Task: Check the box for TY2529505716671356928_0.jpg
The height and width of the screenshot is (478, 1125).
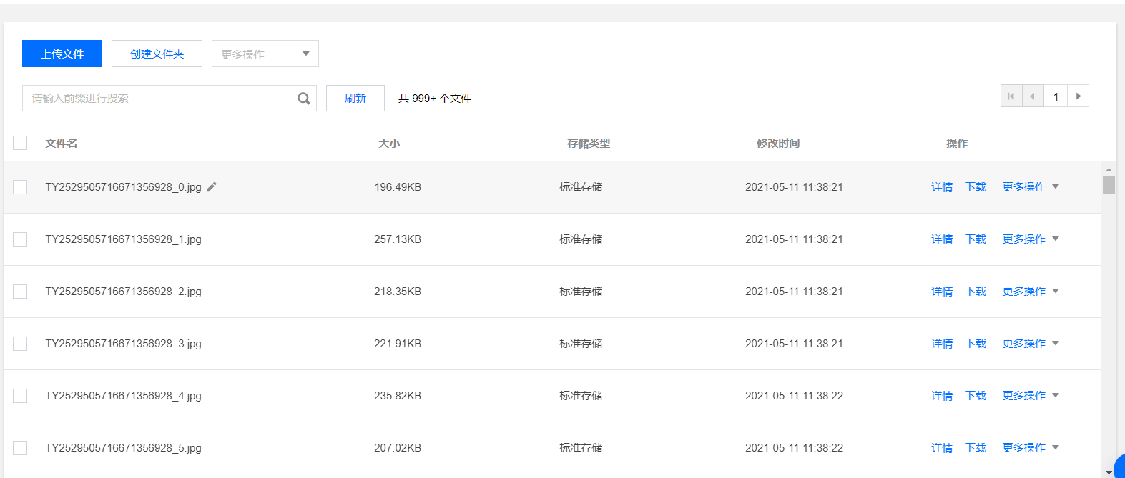Action: pyautogui.click(x=20, y=187)
